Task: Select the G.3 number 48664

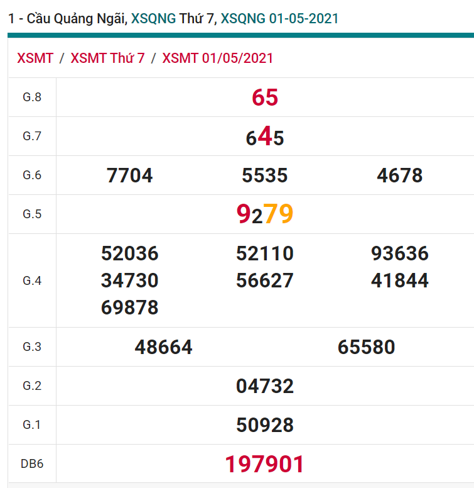Action: pyautogui.click(x=164, y=347)
